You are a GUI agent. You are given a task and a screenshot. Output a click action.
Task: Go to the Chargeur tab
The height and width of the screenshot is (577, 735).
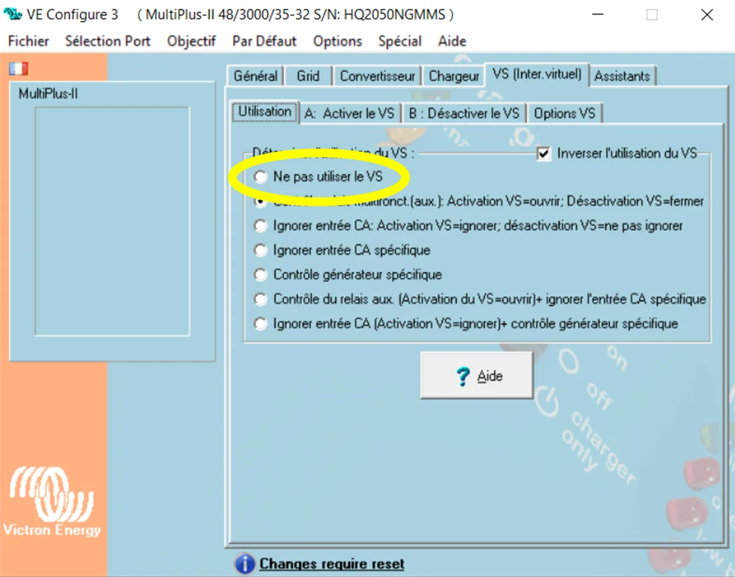(x=454, y=76)
